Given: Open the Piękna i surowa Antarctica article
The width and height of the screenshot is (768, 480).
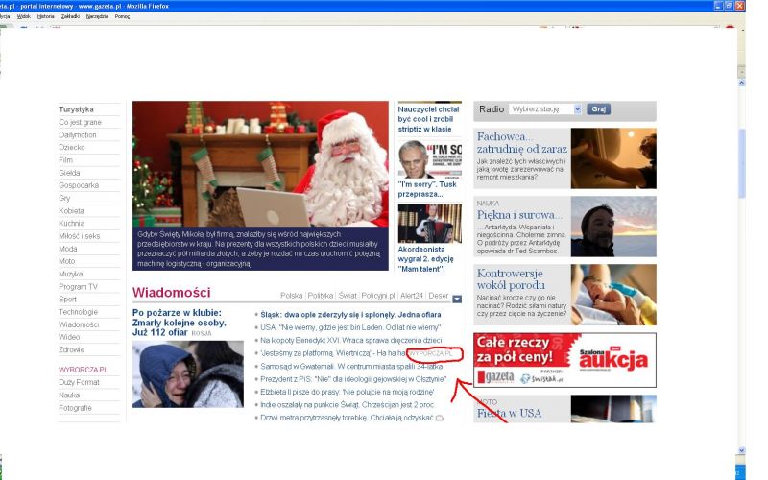Looking at the screenshot, I should (x=519, y=214).
